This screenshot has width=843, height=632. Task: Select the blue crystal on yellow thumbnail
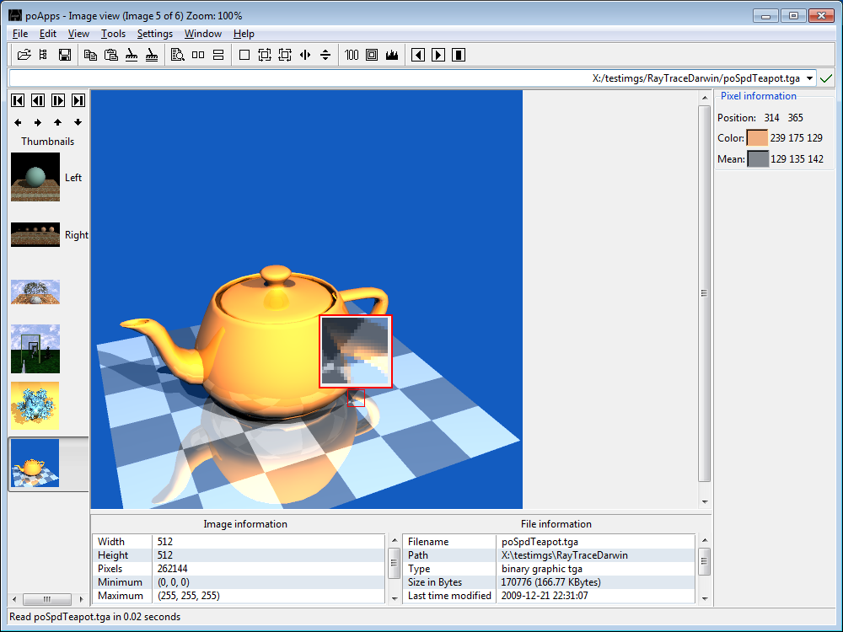[35, 406]
